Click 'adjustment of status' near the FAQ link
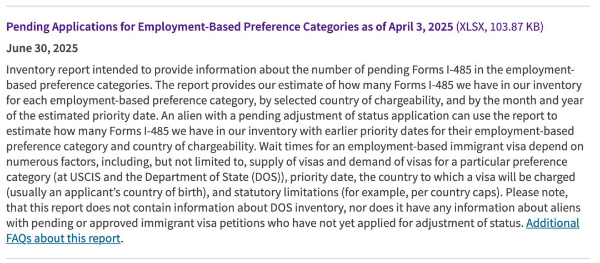The height and width of the screenshot is (263, 600). tap(469, 223)
